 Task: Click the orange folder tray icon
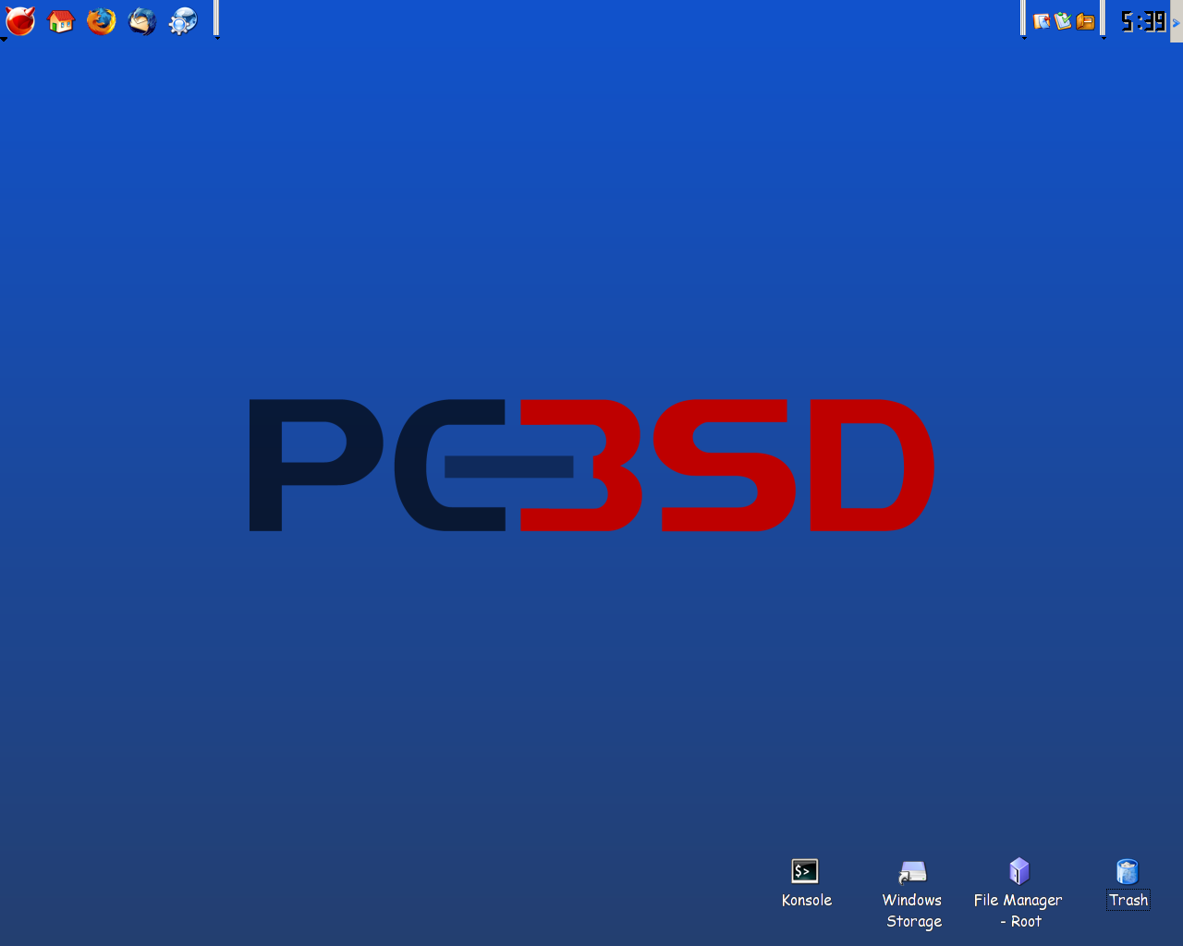1085,21
